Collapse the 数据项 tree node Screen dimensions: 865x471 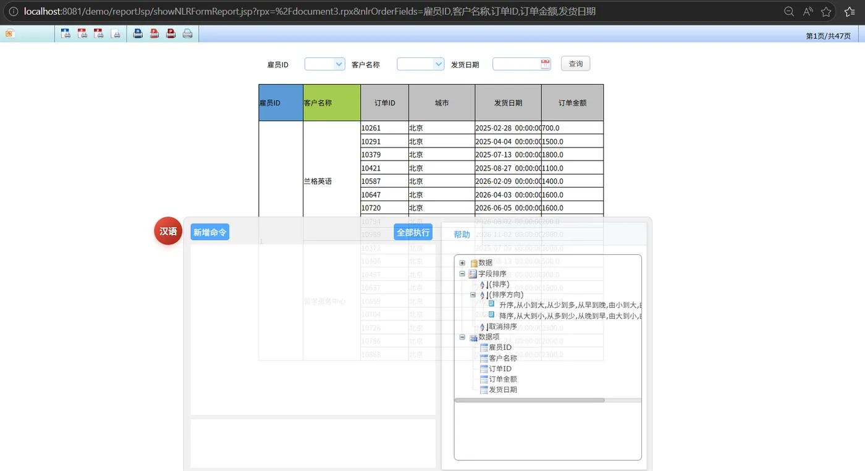(462, 337)
